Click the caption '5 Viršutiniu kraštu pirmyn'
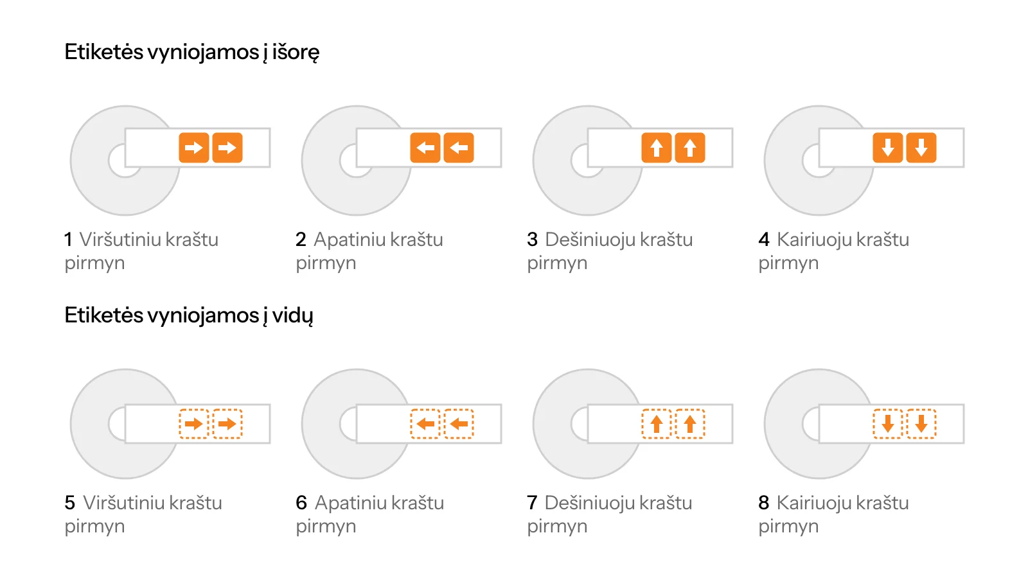1028x578 pixels. point(143,514)
